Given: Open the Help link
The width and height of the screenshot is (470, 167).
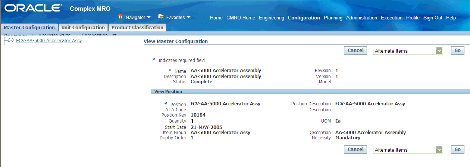Looking at the screenshot, I should 451,18.
